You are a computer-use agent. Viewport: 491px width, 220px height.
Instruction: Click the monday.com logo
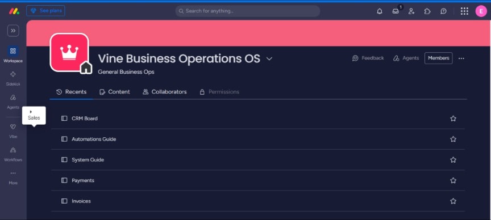14,11
